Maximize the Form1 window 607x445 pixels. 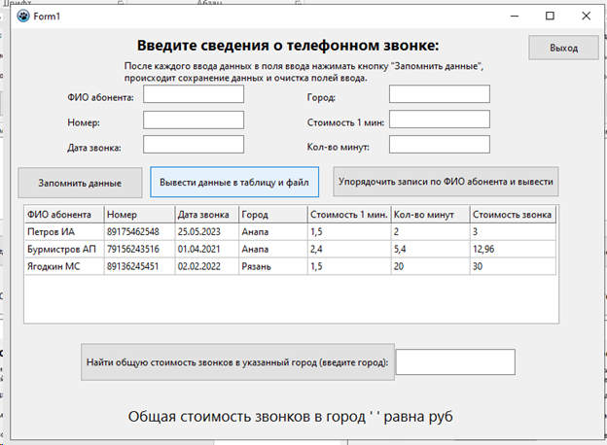(x=550, y=16)
